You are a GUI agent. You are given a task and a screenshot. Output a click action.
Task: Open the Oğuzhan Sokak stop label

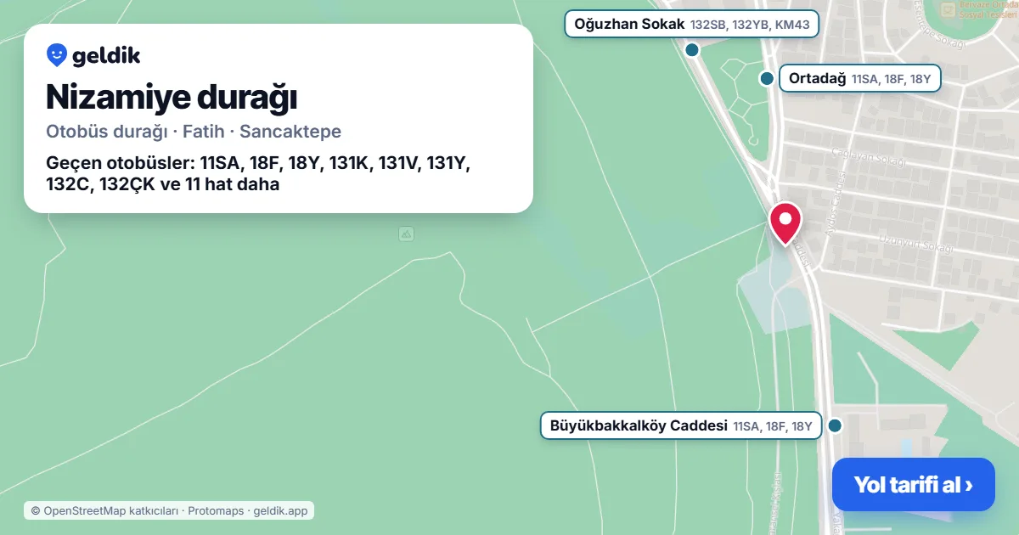coord(692,24)
